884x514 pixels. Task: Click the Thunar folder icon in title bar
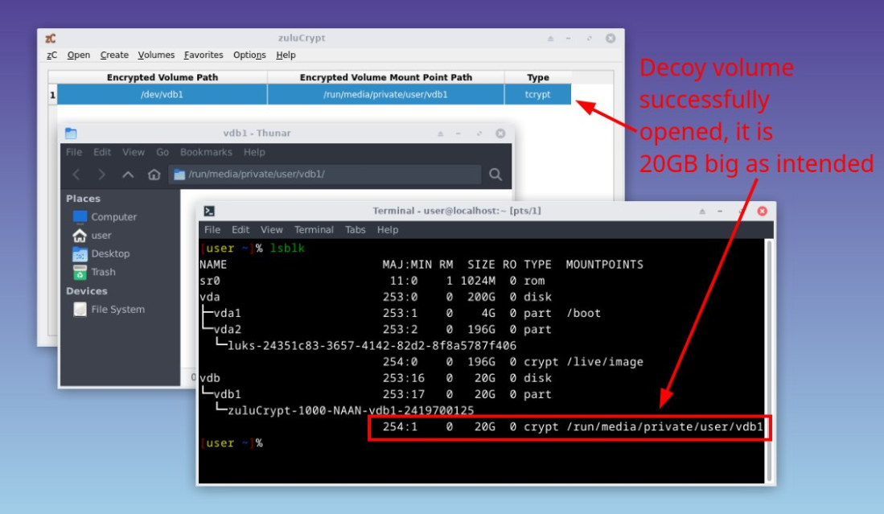coord(71,134)
